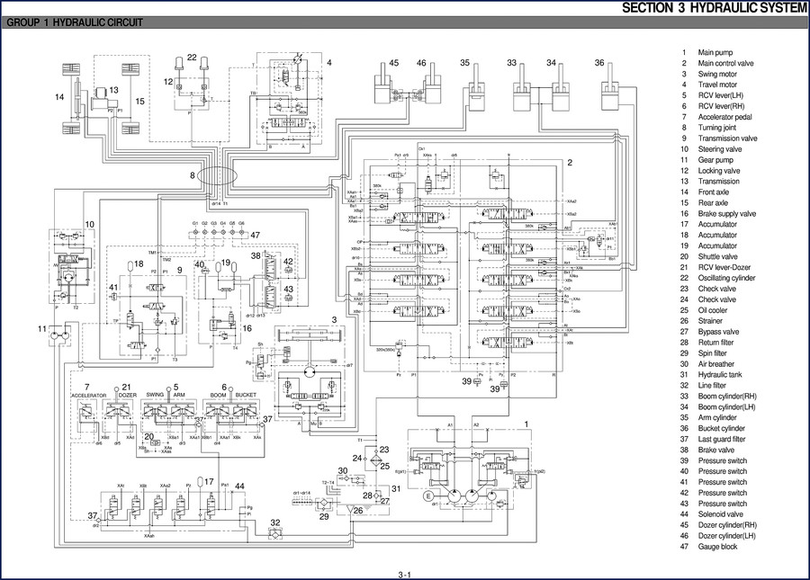The image size is (810, 580).
Task: Click the 'GROUP 1 HYDRAULIC CIRCUIT' header bar
Action: (404, 22)
